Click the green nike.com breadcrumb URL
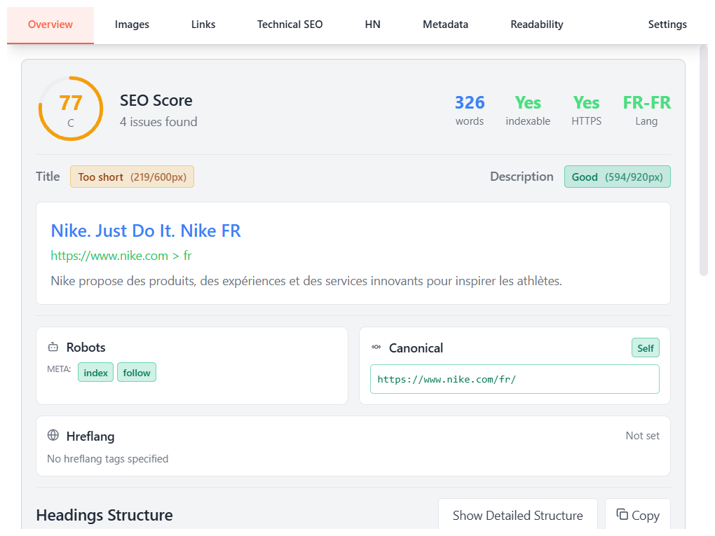Image resolution: width=715 pixels, height=536 pixels. click(x=121, y=256)
